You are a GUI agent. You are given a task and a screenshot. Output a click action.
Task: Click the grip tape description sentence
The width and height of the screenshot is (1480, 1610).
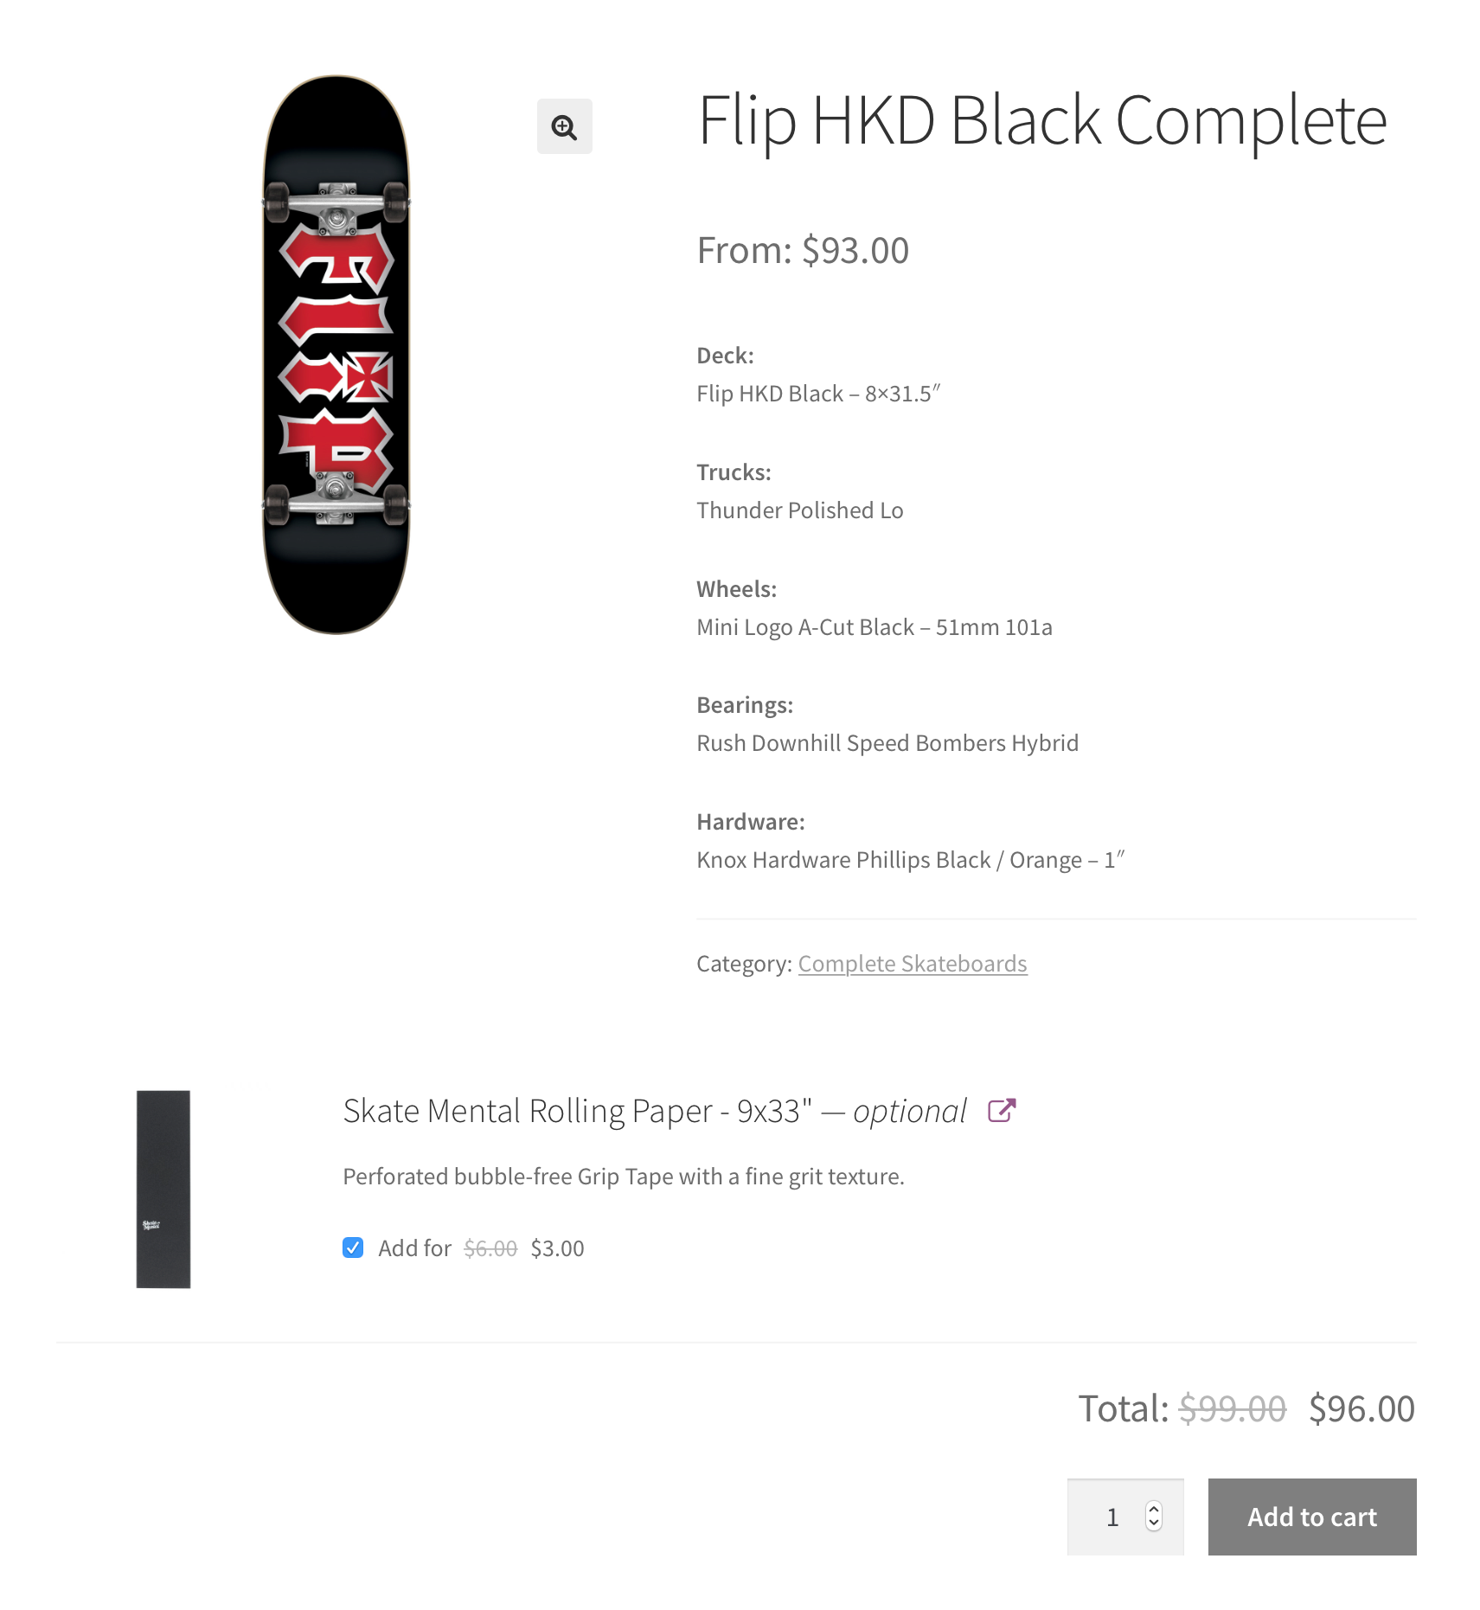point(623,1177)
